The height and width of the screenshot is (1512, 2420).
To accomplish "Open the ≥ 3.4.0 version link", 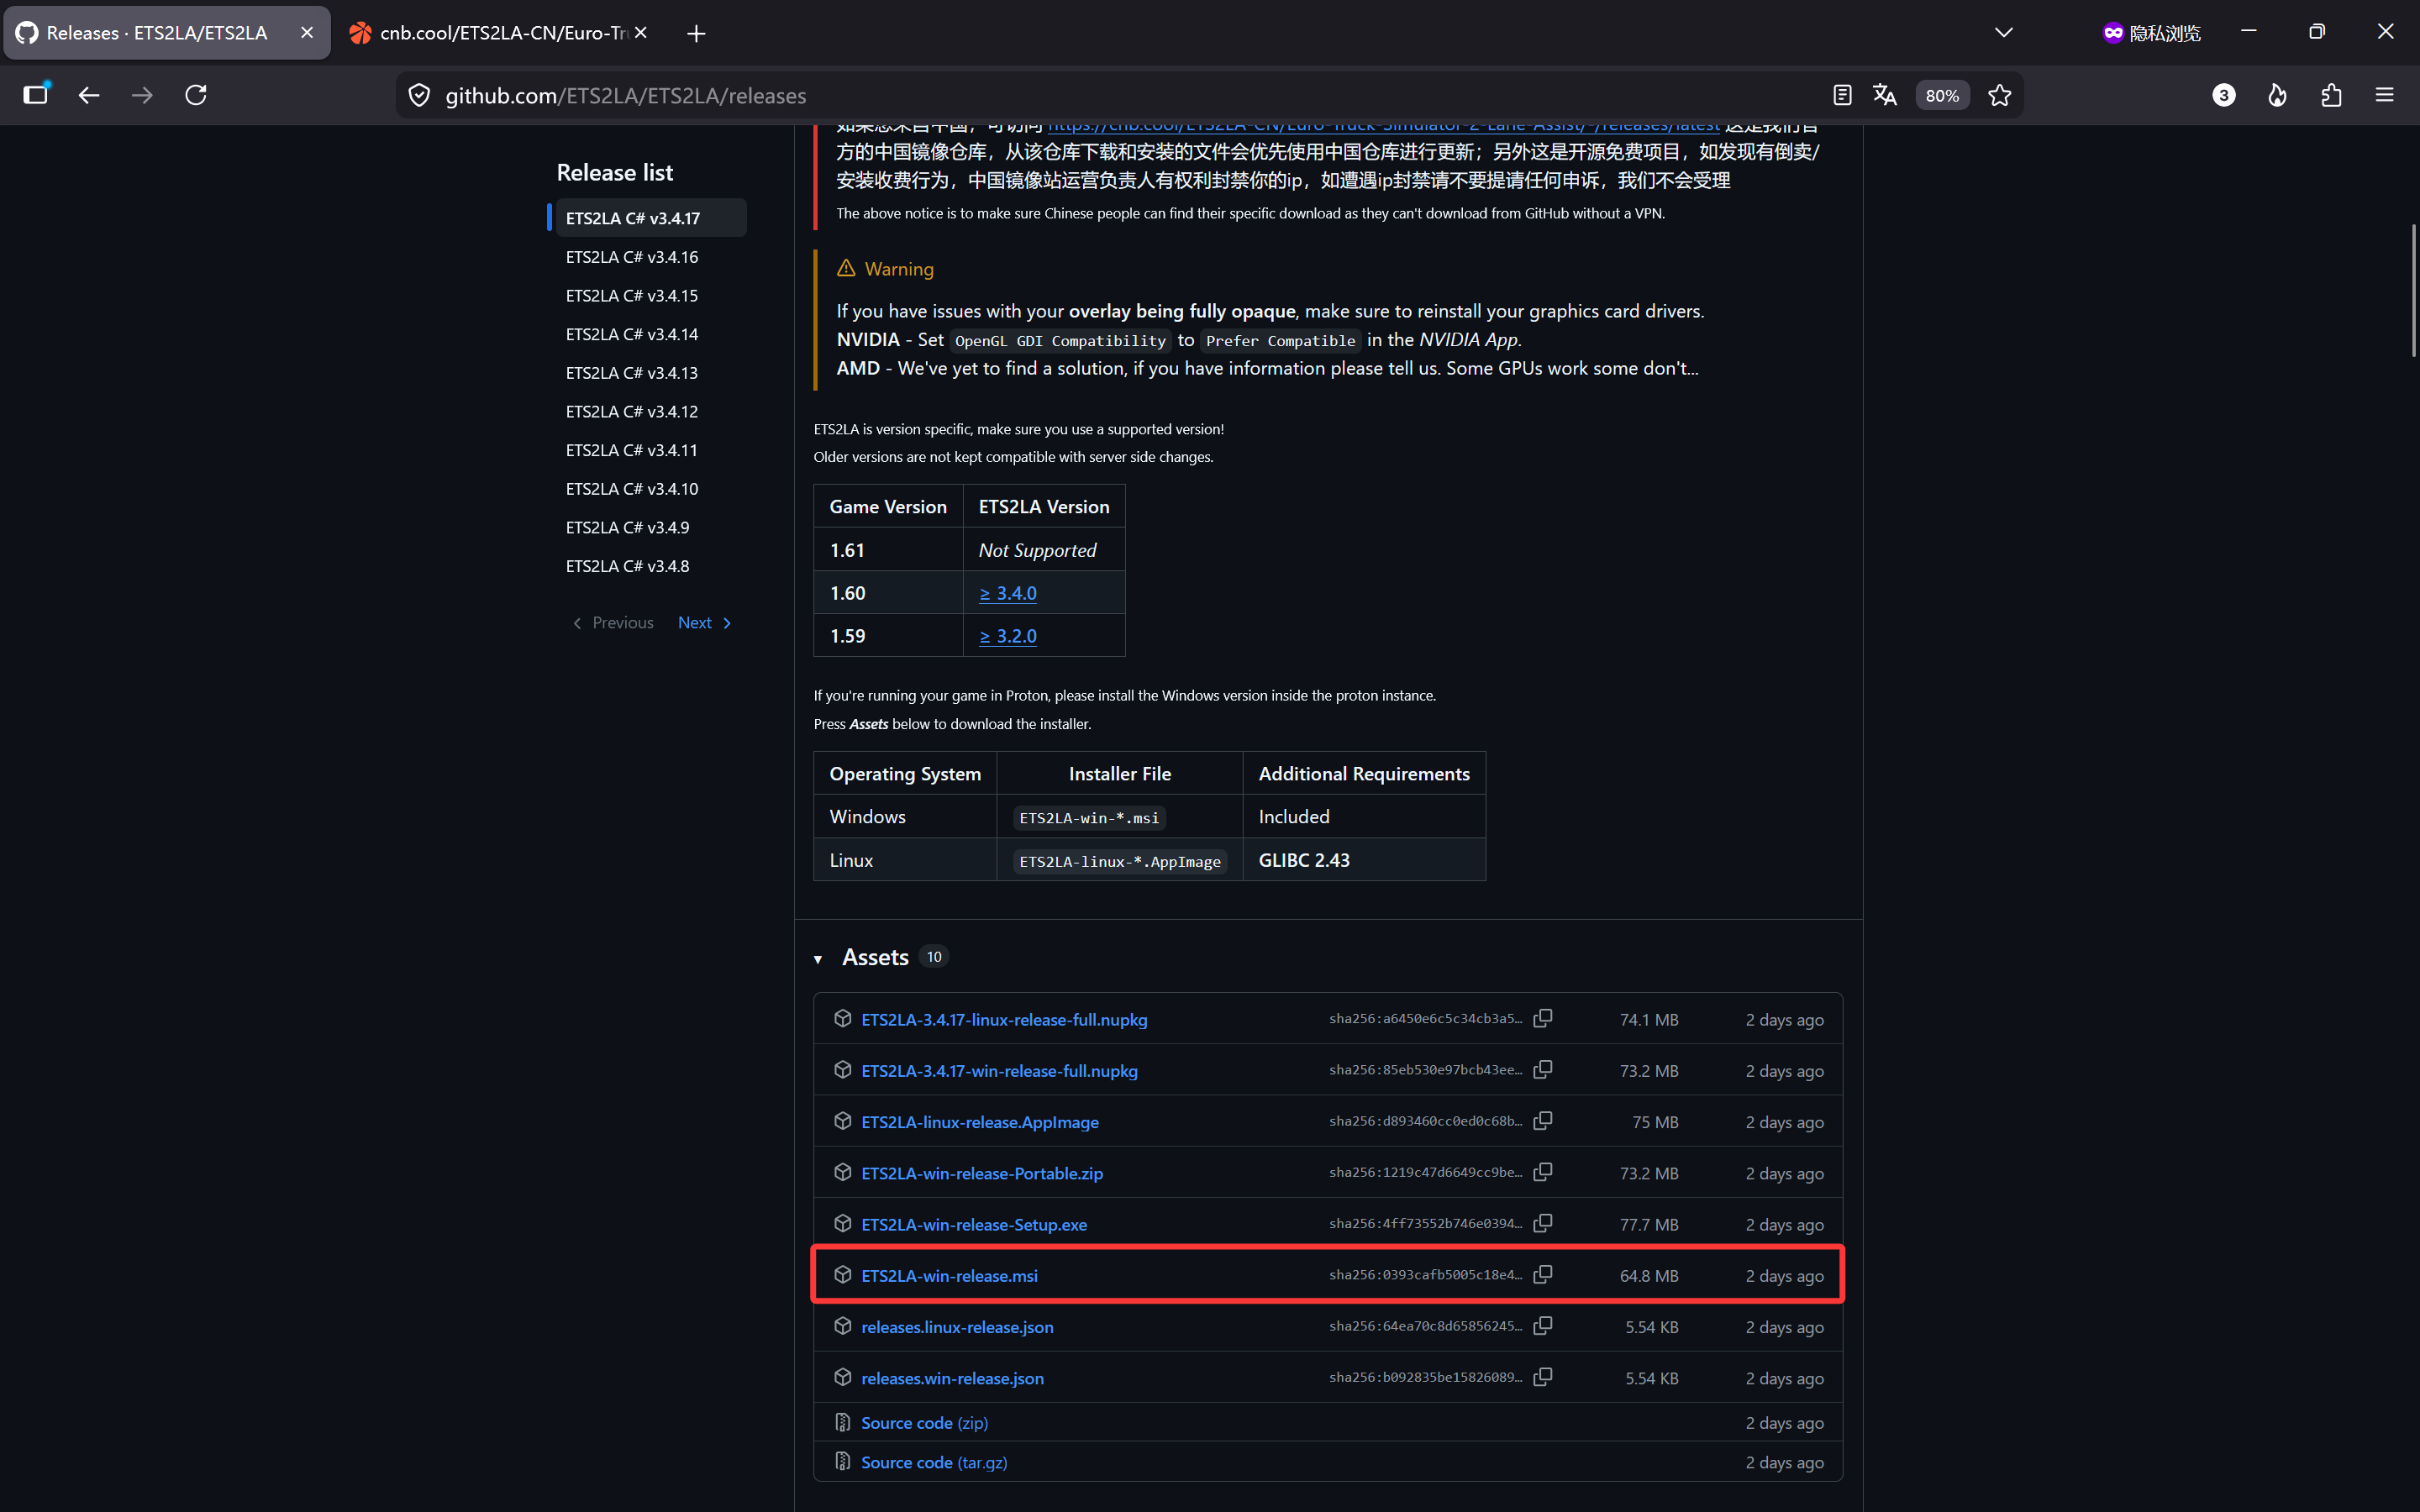I will click(x=1008, y=593).
